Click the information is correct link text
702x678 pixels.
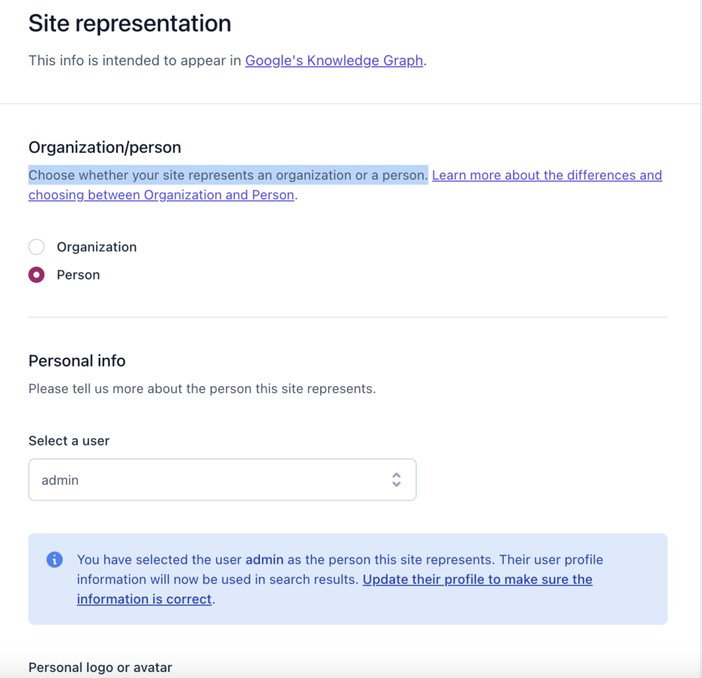pos(144,598)
